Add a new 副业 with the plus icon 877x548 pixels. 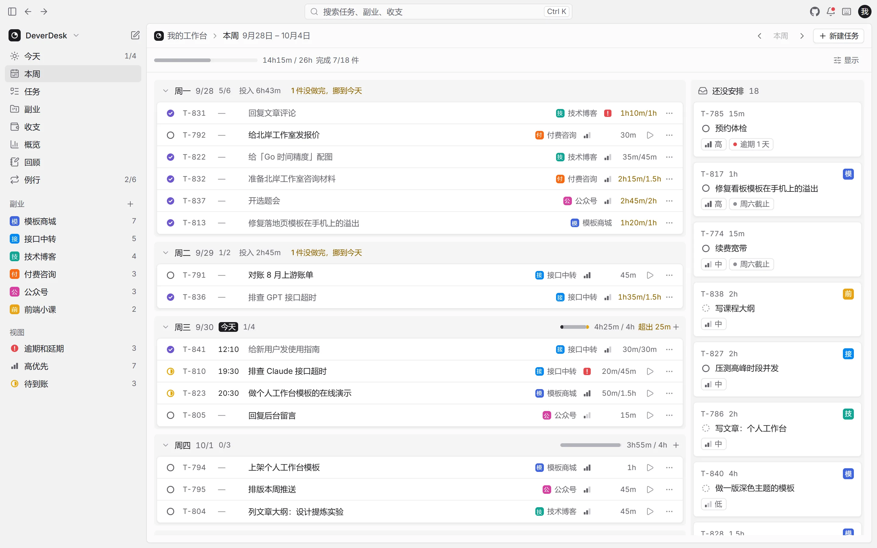click(x=130, y=204)
